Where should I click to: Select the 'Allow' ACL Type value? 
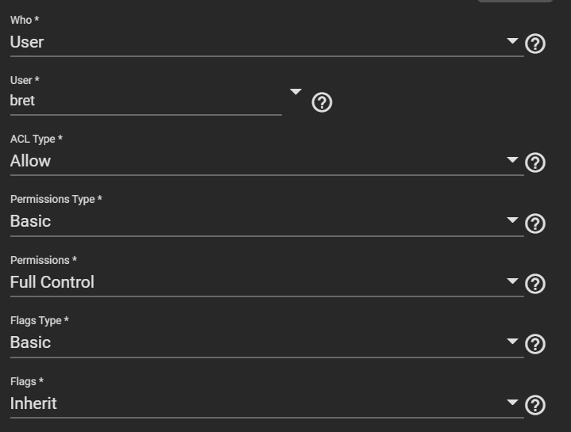coord(31,161)
